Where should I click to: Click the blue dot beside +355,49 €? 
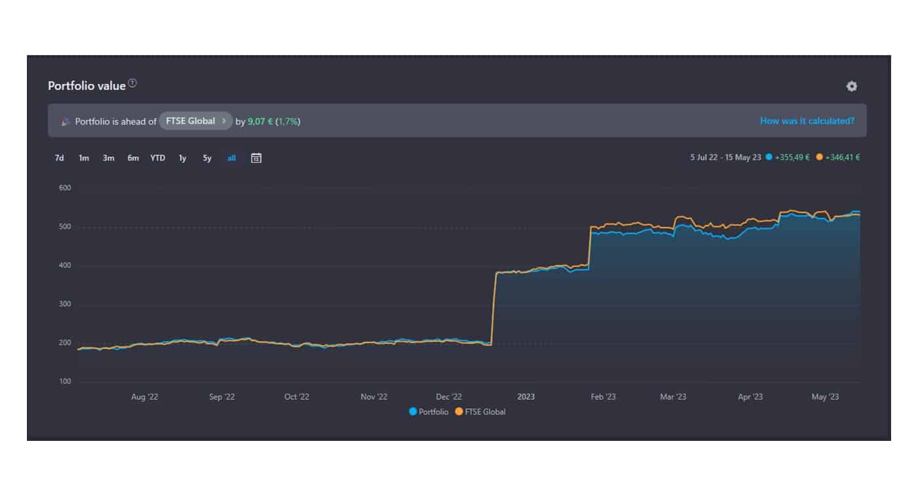coord(768,157)
